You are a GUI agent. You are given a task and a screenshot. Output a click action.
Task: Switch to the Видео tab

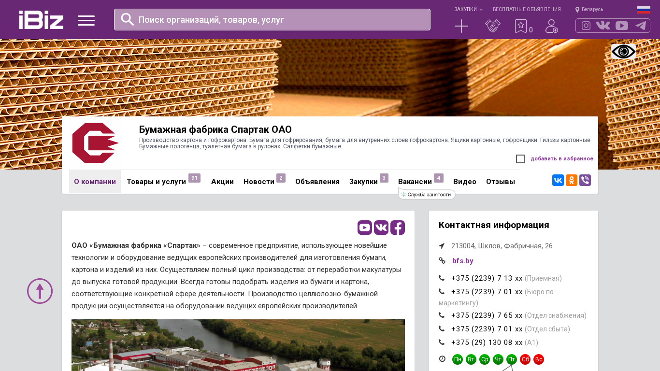[x=465, y=182]
